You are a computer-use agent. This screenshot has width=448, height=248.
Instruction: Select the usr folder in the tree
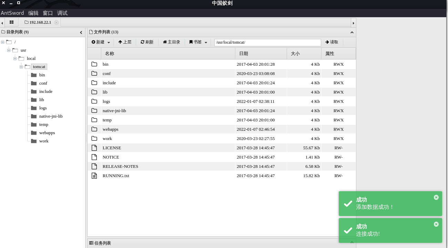pyautogui.click(x=23, y=50)
